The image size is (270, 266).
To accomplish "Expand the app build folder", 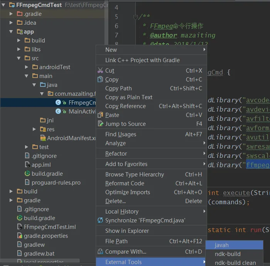I will click(19, 40).
